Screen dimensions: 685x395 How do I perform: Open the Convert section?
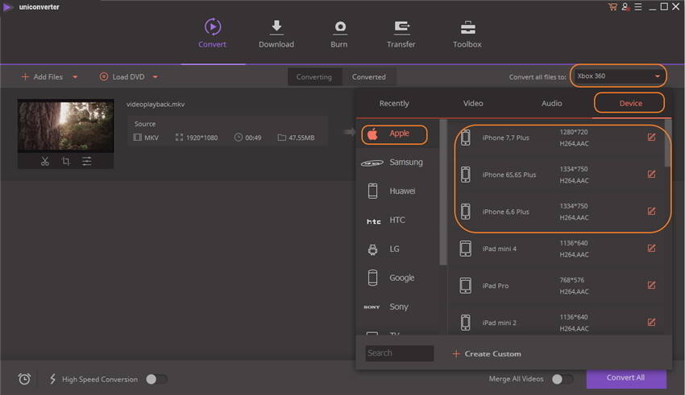[212, 33]
